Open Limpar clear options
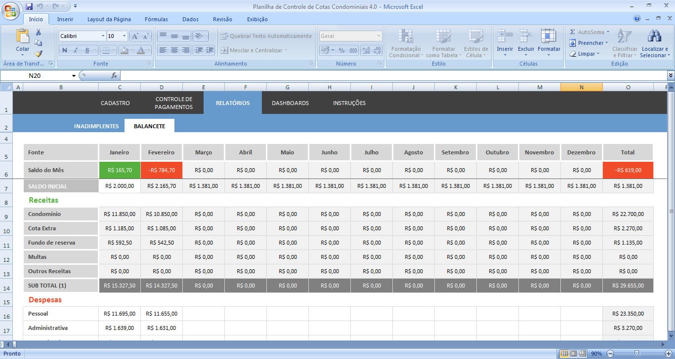 point(584,54)
